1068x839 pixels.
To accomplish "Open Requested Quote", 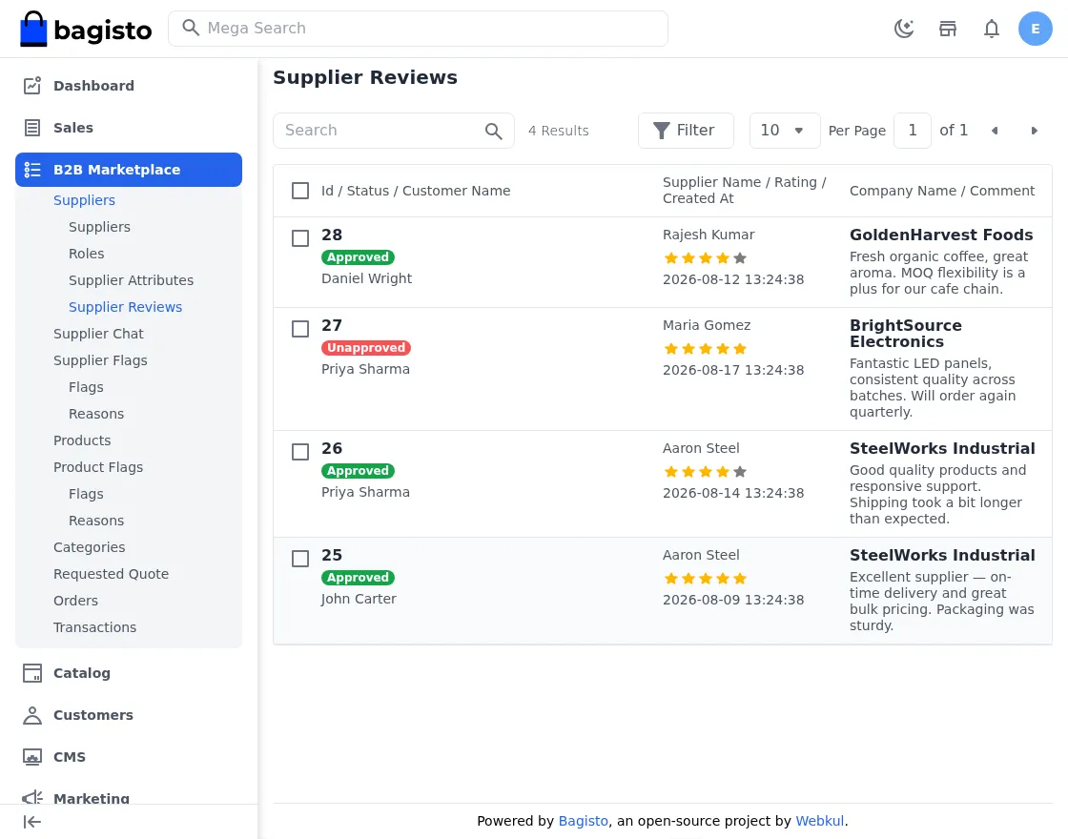I will [x=111, y=574].
